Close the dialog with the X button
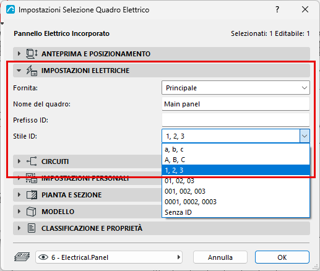 coord(305,9)
